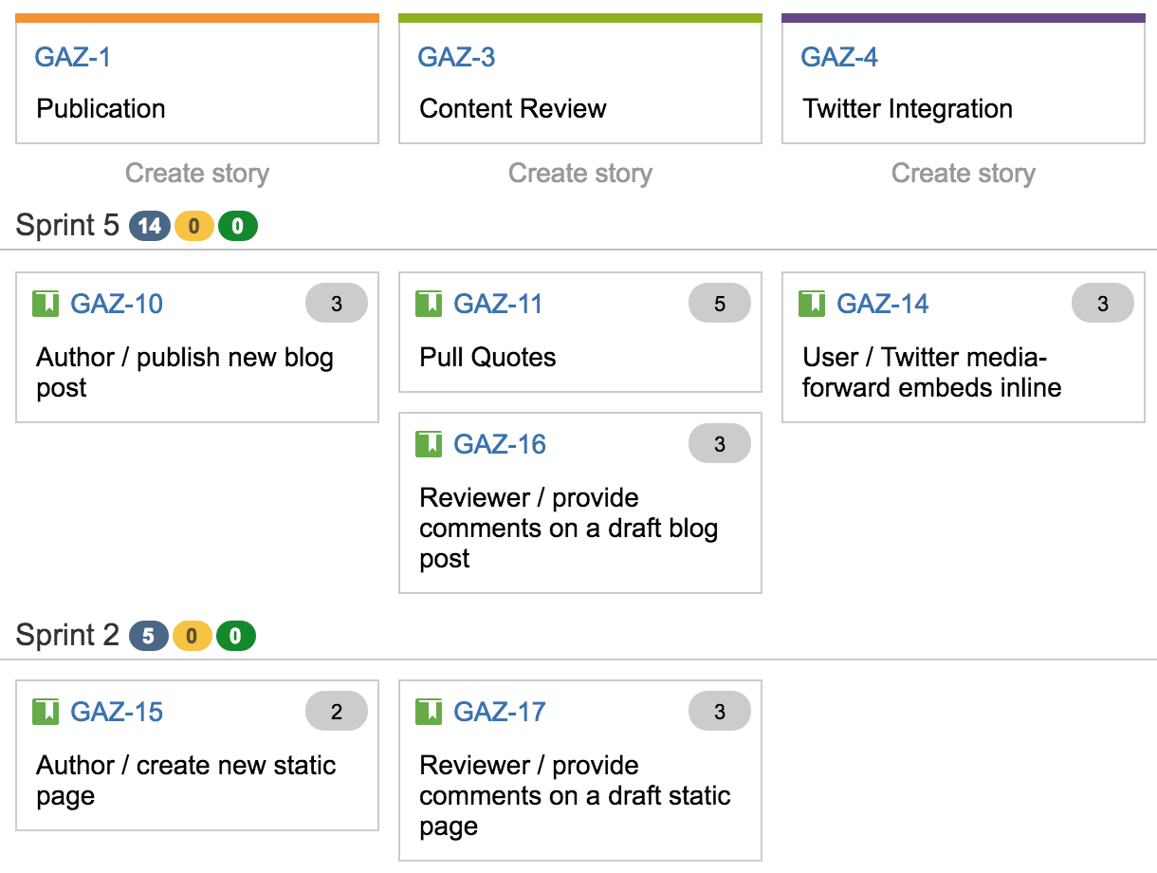
Task: Collapse the Sprint 5 swimlane header
Action: pos(68,226)
